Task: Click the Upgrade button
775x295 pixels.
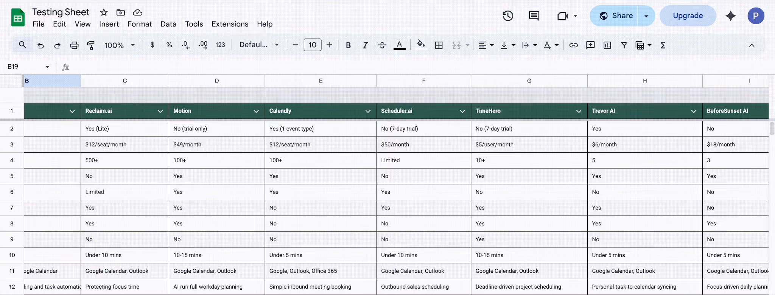Action: (688, 16)
